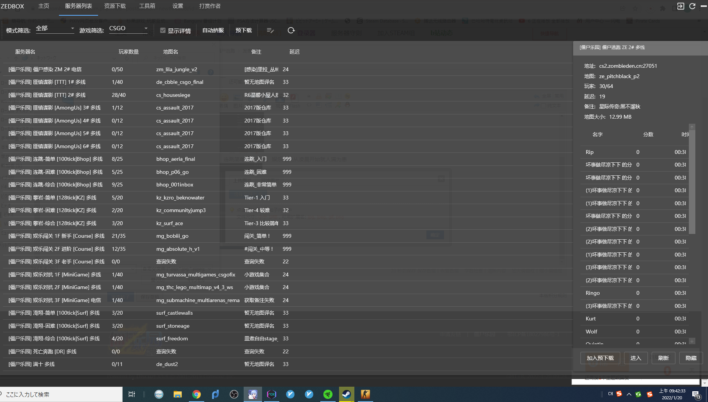The width and height of the screenshot is (708, 402).
Task: Click the 预下载 toolbar button
Action: click(x=244, y=30)
